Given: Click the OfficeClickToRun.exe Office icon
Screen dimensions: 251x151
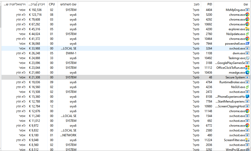Looking at the screenshot, I should click(x=247, y=68).
